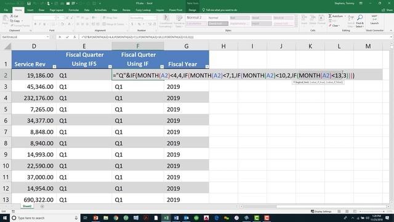Confirm the formula with the check mark icon
This screenshot has height=222, width=394.
point(67,37)
